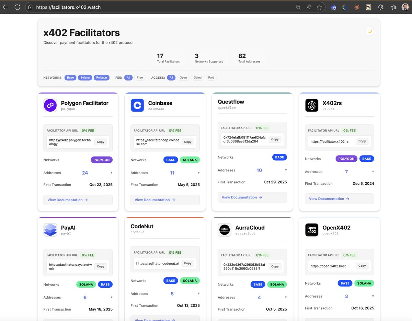Open the read aloud icon in address bar
Image resolution: width=412 pixels, height=321 pixels.
[309, 7]
